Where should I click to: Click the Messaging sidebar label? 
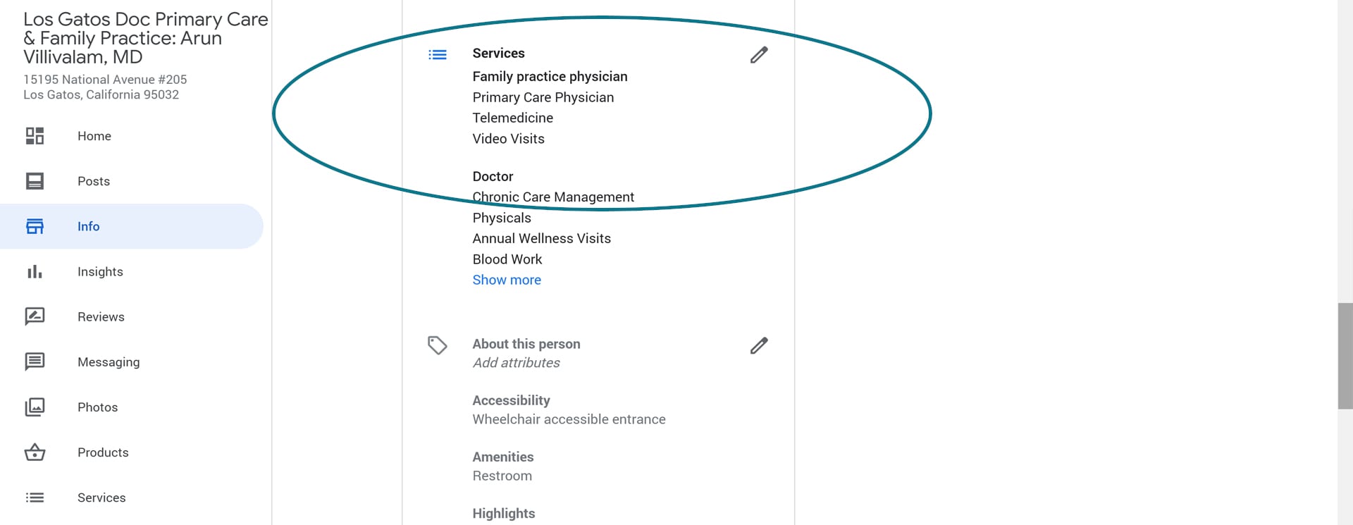coord(109,362)
